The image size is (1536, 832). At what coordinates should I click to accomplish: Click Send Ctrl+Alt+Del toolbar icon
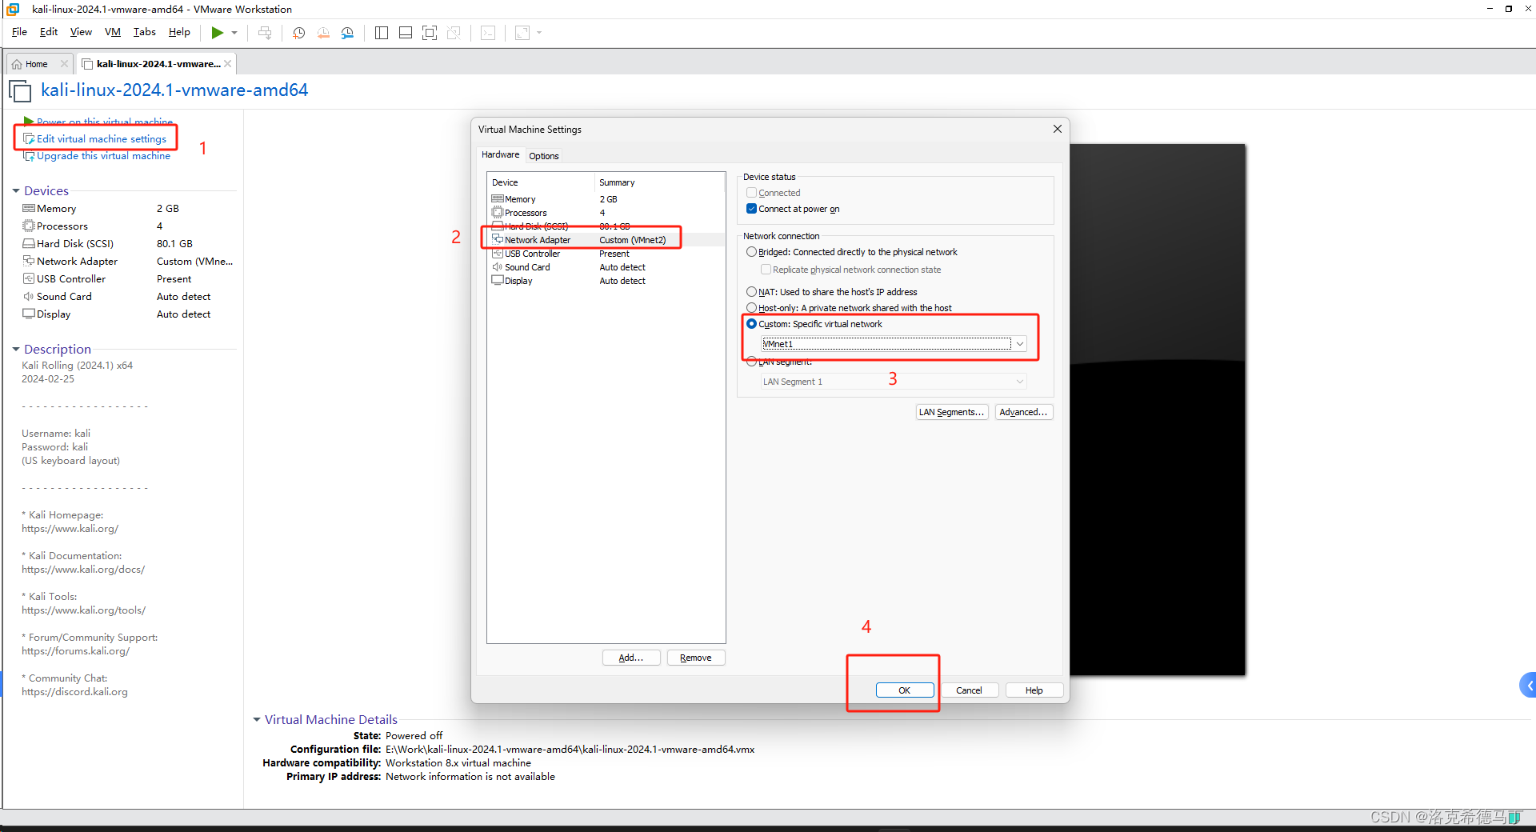tap(265, 33)
